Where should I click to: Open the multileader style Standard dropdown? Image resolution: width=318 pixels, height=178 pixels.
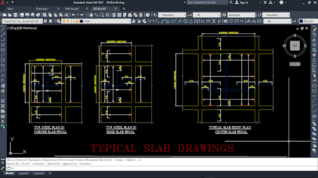(x=276, y=15)
